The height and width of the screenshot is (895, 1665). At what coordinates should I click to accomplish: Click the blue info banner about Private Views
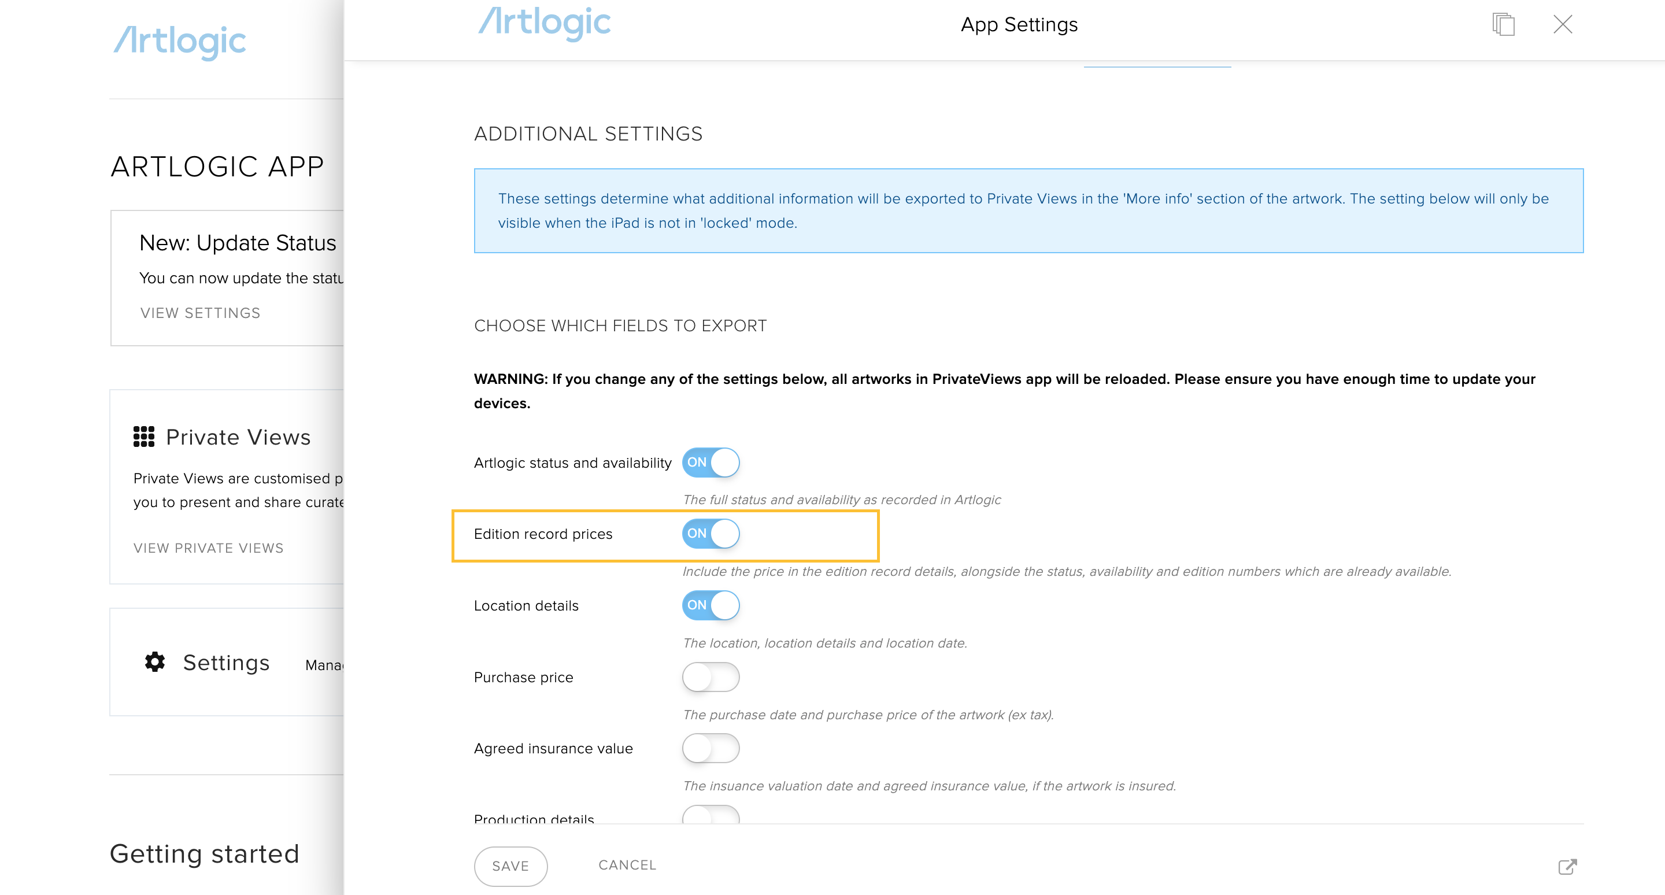pyautogui.click(x=1028, y=210)
